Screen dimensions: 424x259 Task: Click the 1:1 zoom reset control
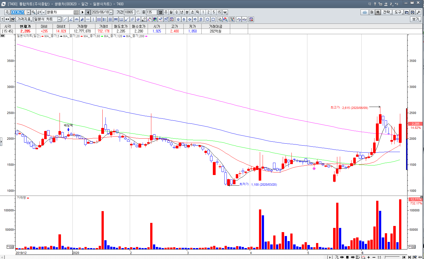[379, 257]
